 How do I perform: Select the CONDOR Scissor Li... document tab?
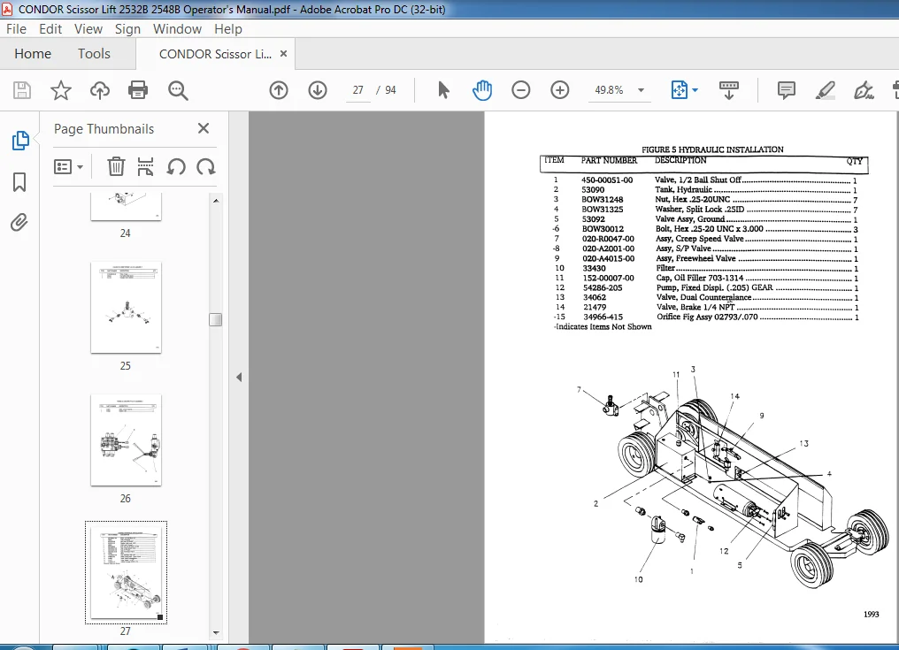(216, 54)
